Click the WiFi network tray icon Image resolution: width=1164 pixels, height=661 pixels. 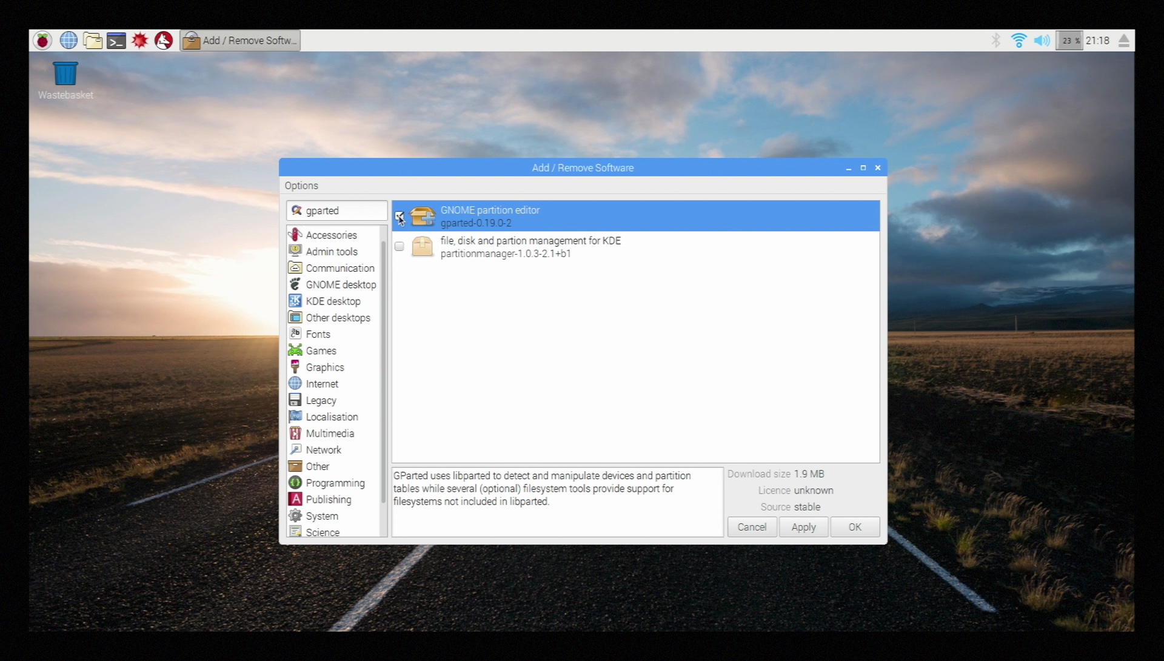pos(1018,41)
